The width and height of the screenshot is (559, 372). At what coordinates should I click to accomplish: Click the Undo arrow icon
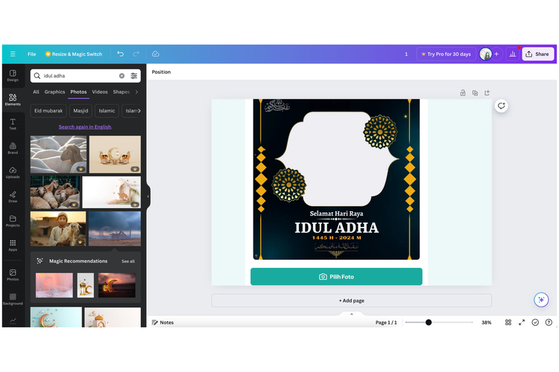pos(121,54)
